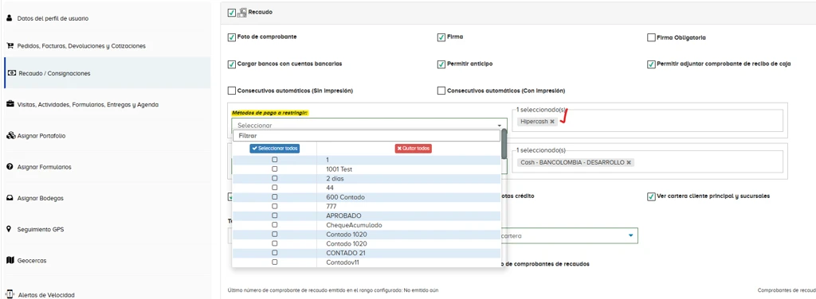Click the map pin icon for Seguimiento GPS

[9, 229]
